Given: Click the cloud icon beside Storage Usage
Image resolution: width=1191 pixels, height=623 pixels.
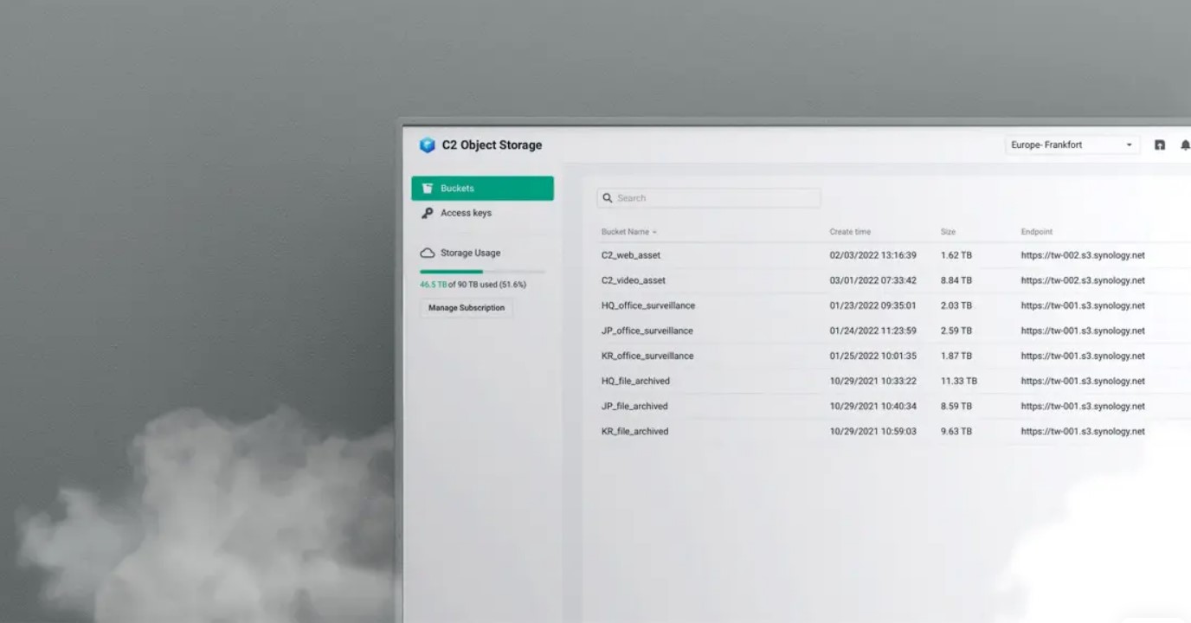Looking at the screenshot, I should click(x=428, y=254).
